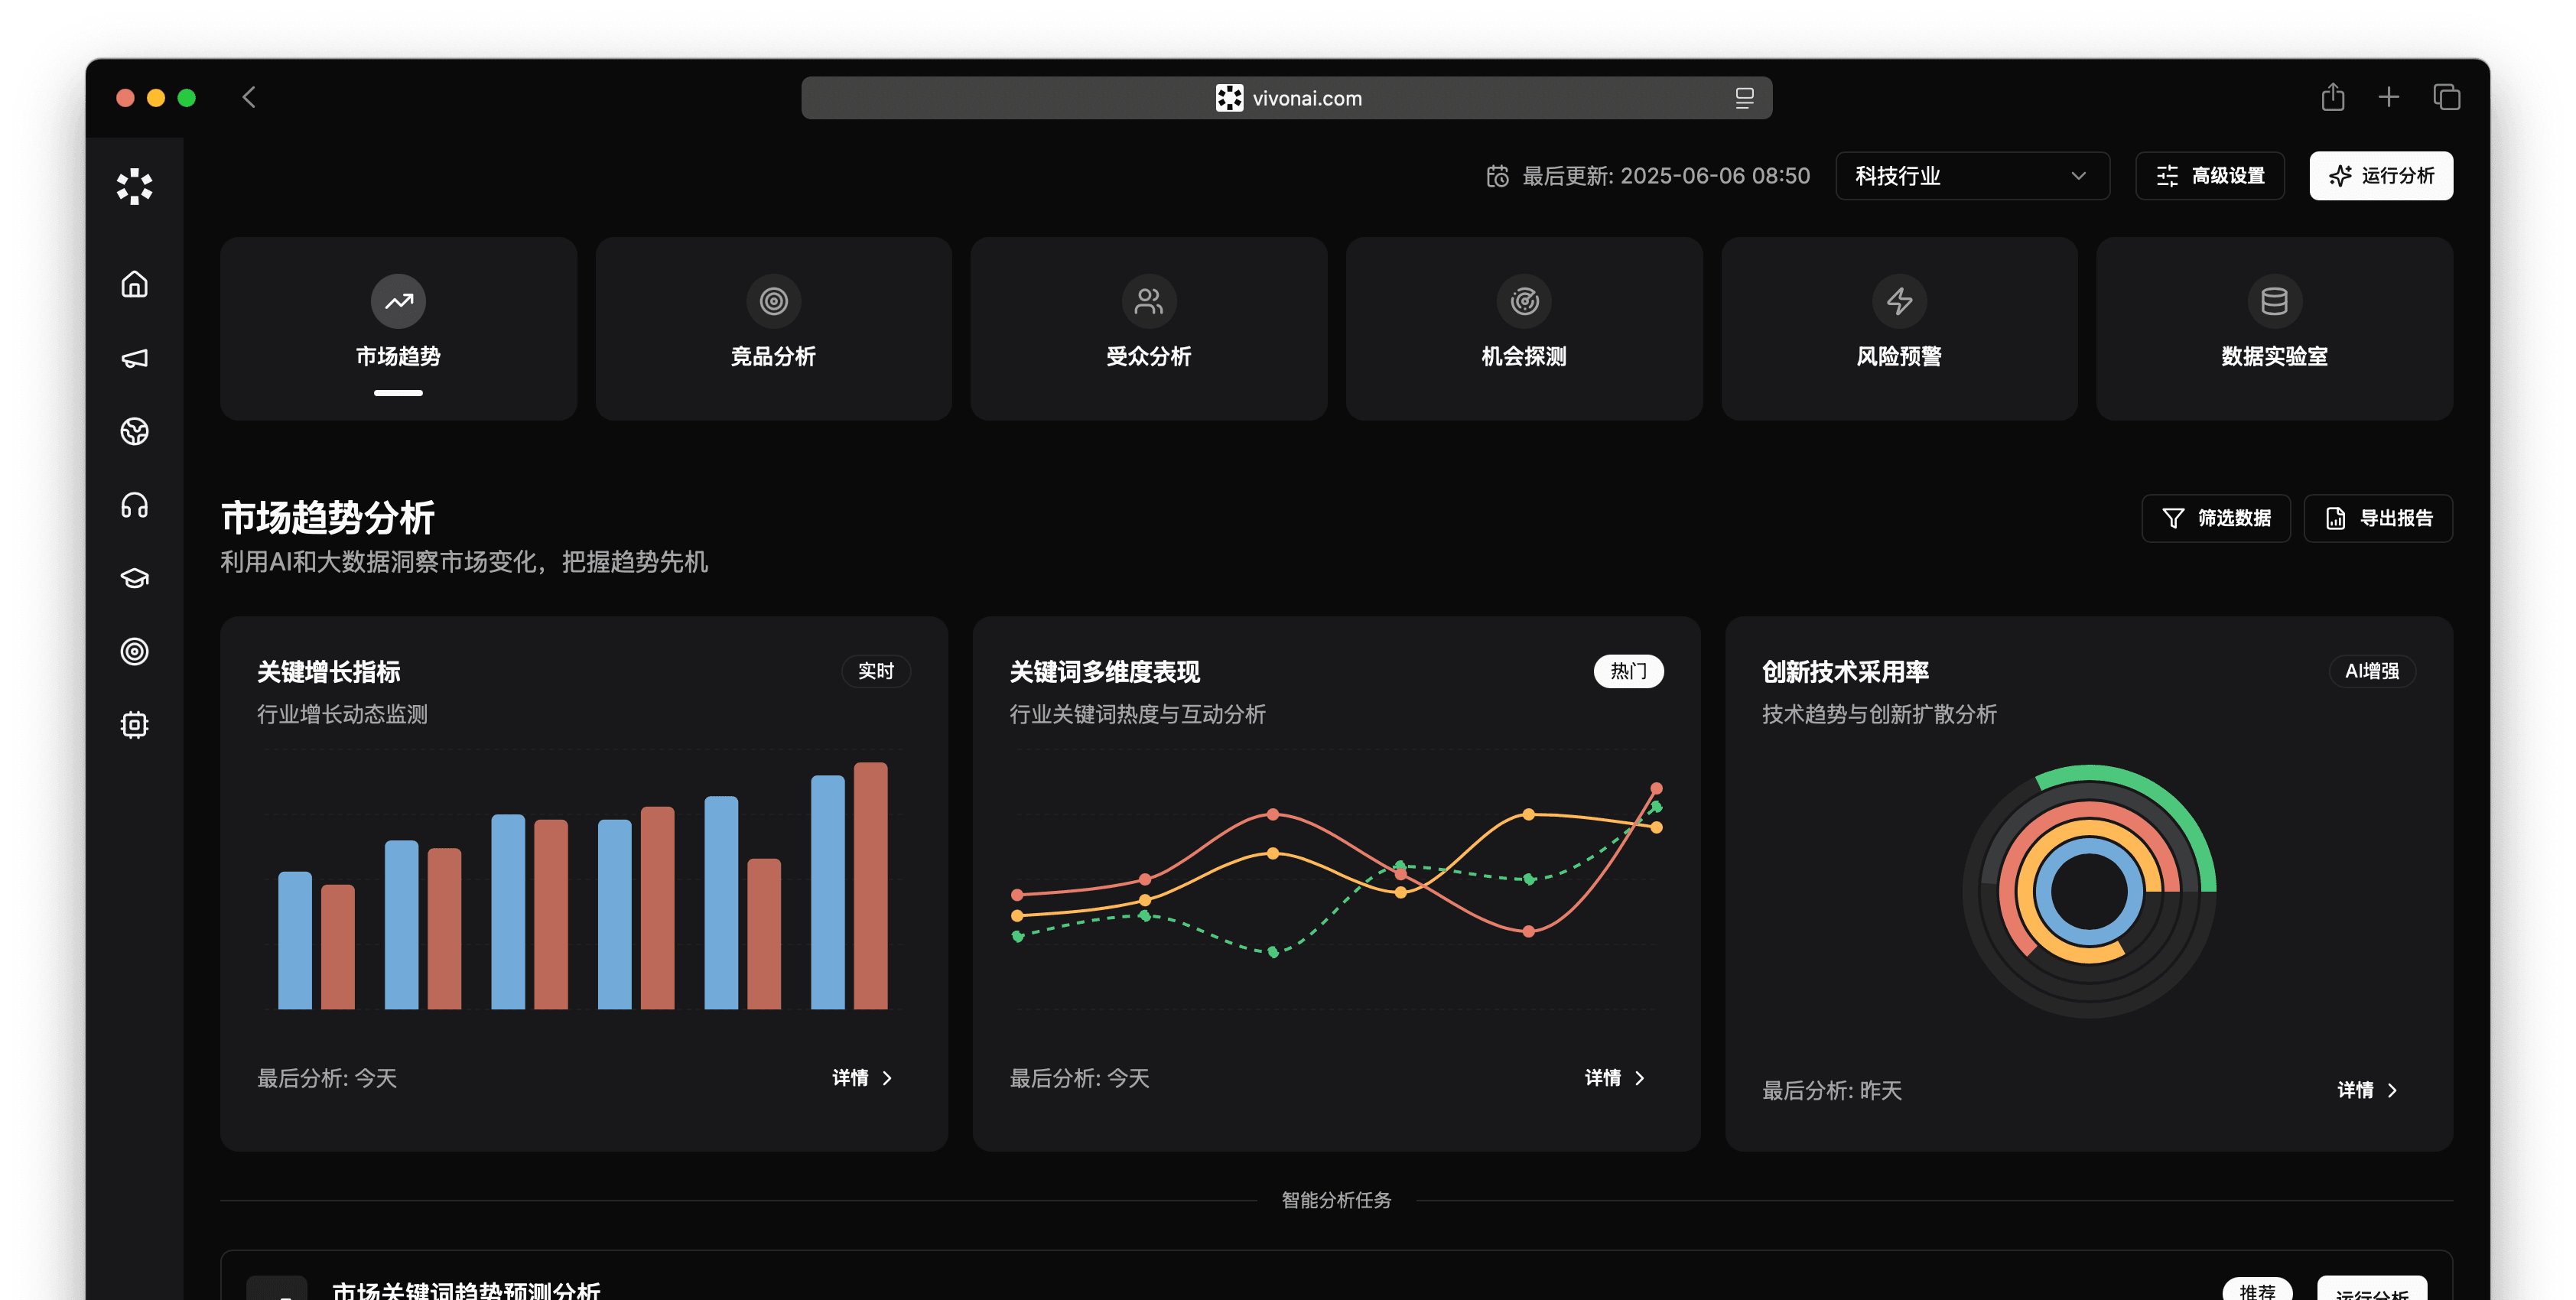Expand the 科技行业 industry dropdown
2576x1300 pixels.
click(1971, 176)
